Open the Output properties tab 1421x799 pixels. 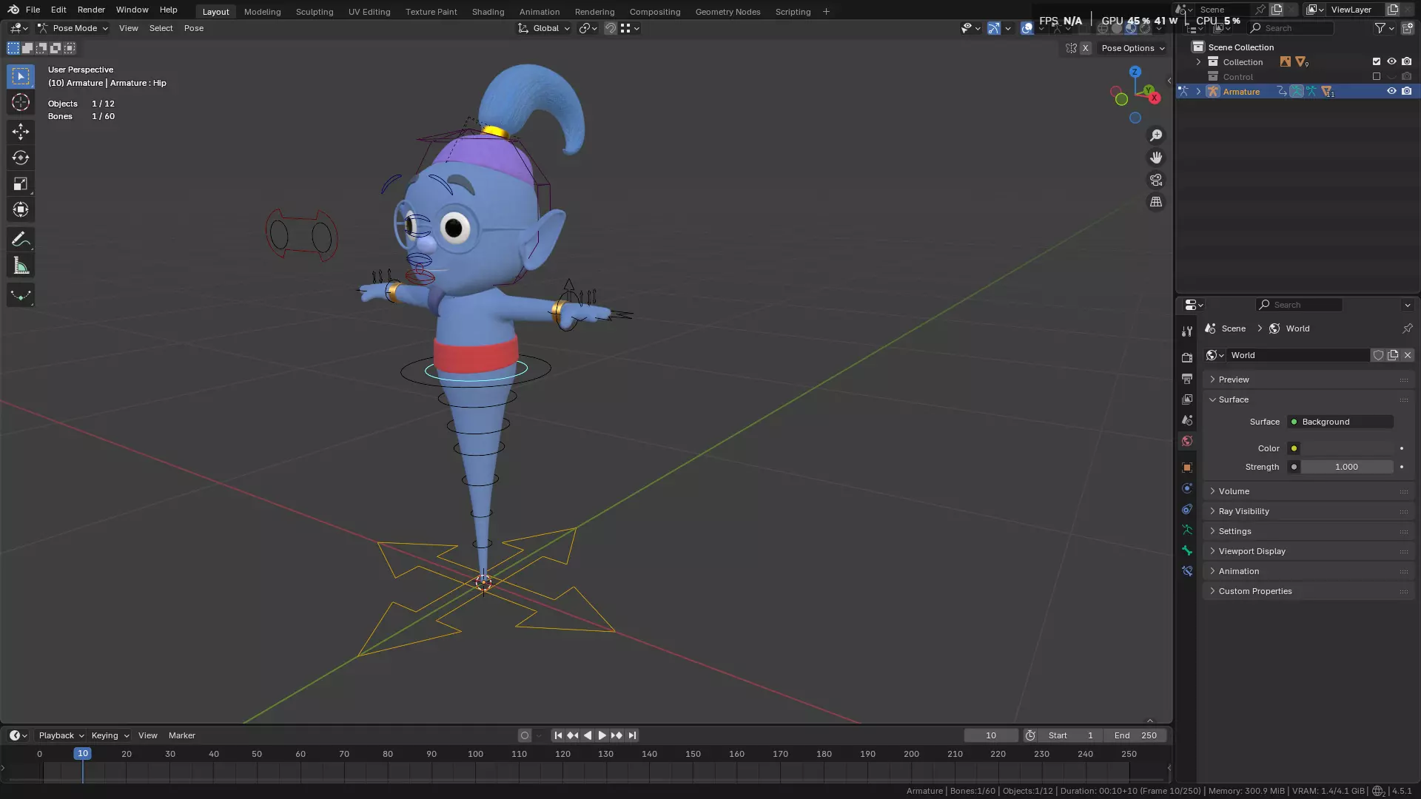pyautogui.click(x=1187, y=378)
